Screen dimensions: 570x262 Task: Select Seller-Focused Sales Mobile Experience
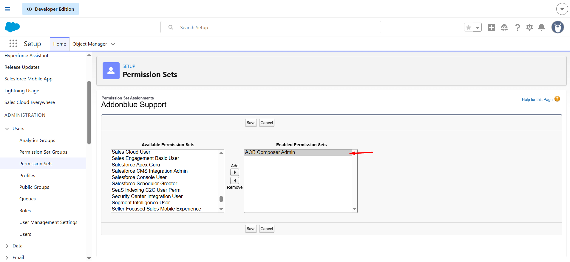(x=165, y=209)
